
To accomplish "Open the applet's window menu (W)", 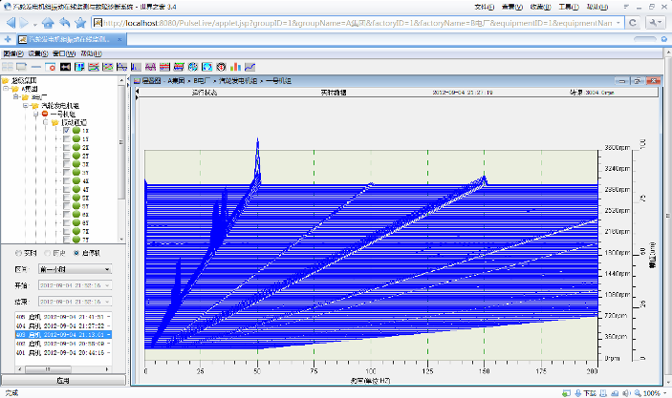I will pos(64,53).
